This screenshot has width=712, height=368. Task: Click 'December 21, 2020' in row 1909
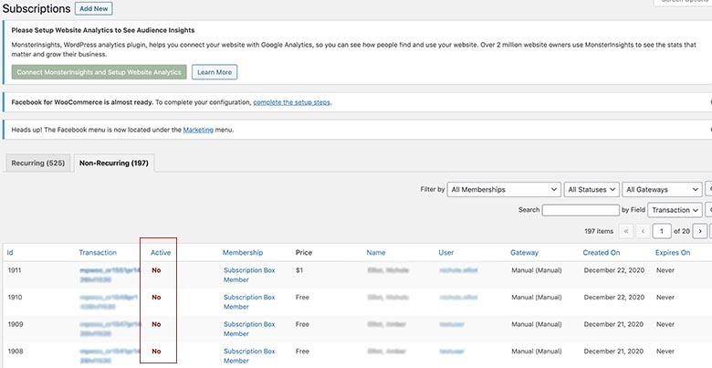click(x=613, y=324)
